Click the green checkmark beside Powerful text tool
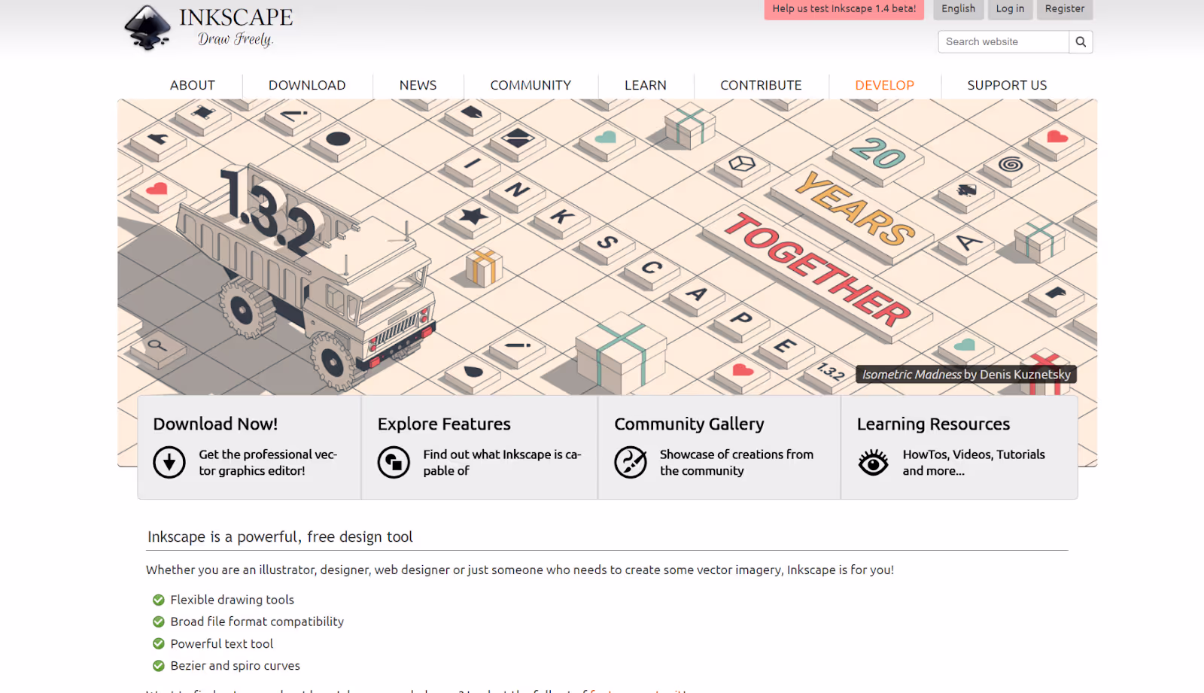Screen dimensions: 1204x693 coord(158,643)
